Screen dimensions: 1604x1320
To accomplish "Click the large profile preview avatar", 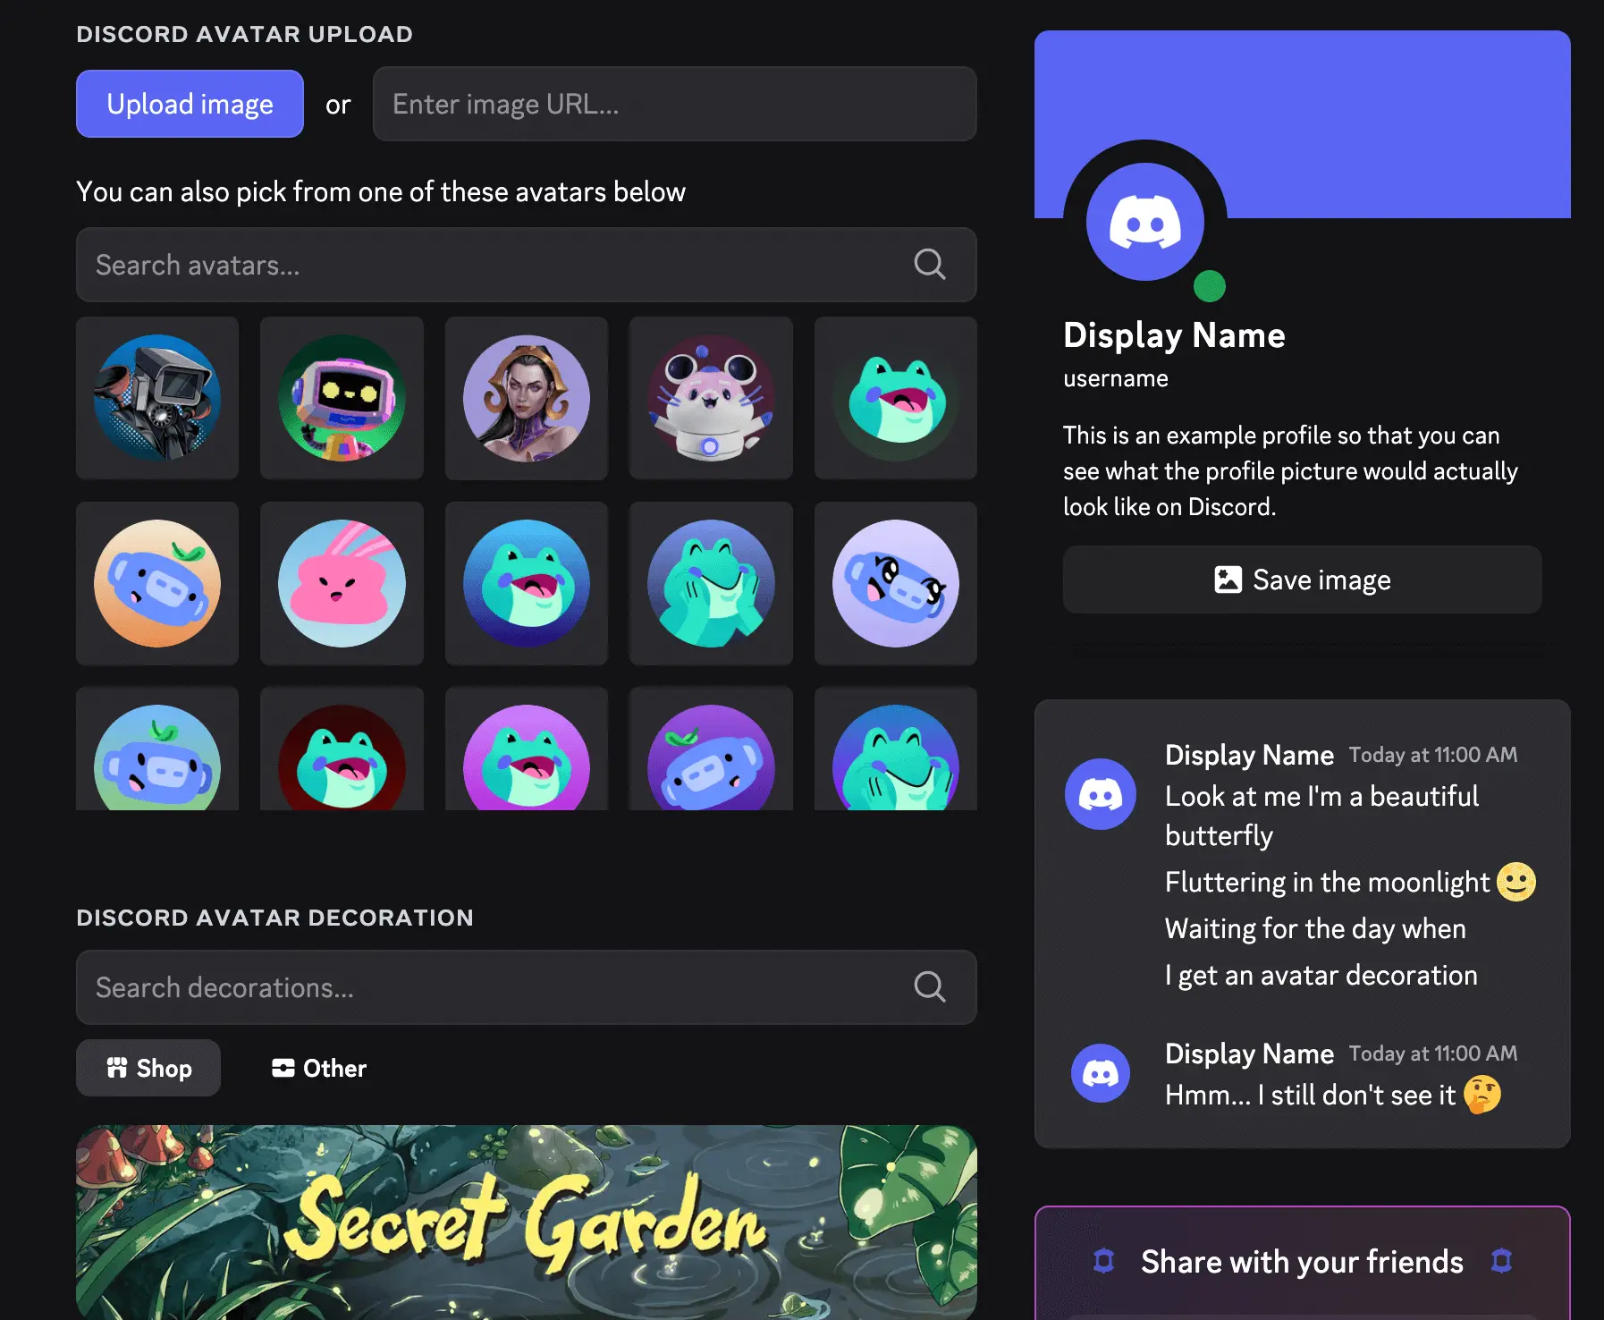I will [x=1144, y=222].
